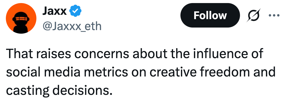Click Jaxx's orange profile avatar

pyautogui.click(x=21, y=19)
